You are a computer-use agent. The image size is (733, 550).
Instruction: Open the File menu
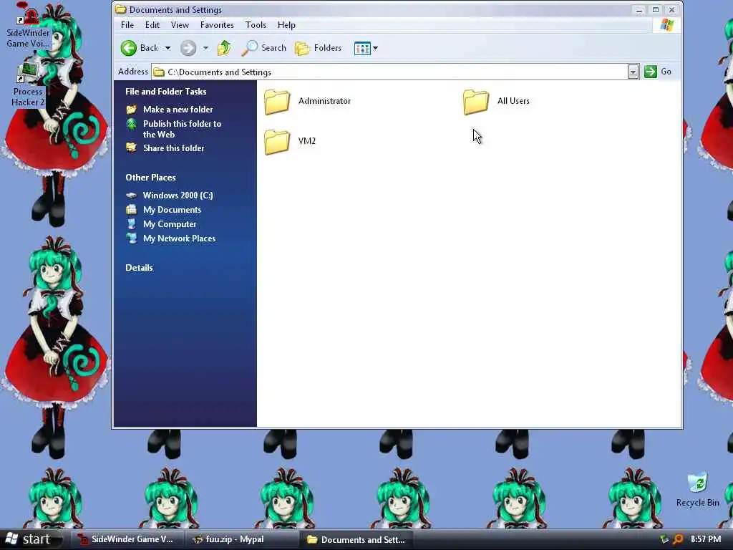[x=127, y=25]
